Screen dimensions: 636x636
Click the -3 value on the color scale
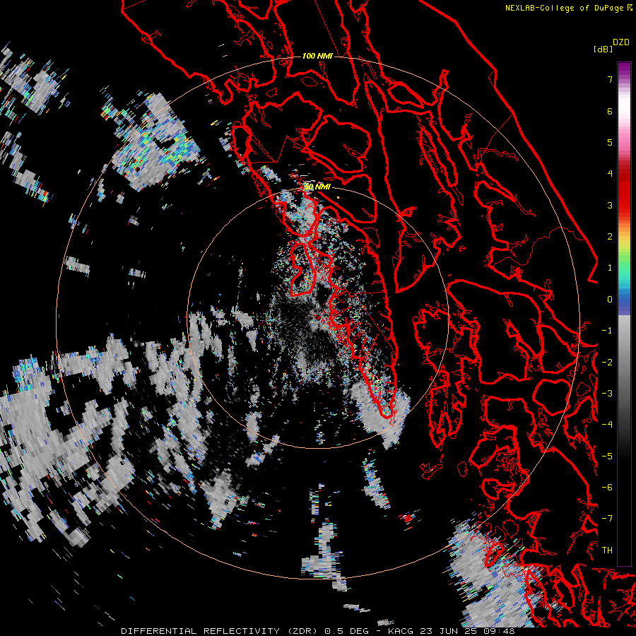[x=607, y=394]
